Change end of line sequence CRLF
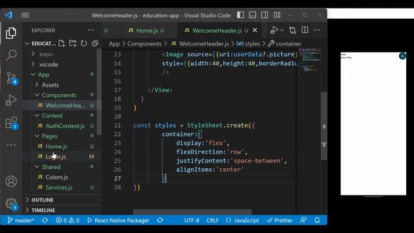414x233 pixels. 213,220
